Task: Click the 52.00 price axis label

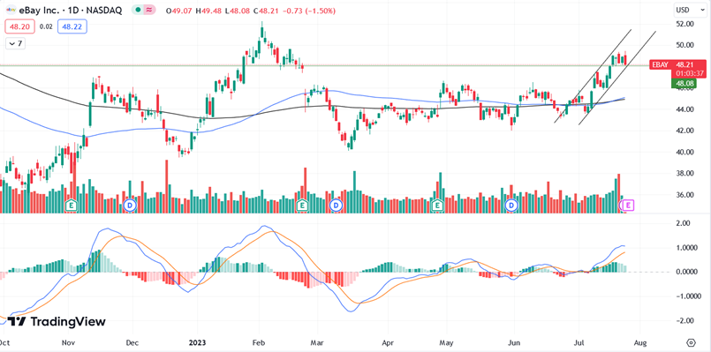Action: pyautogui.click(x=685, y=24)
